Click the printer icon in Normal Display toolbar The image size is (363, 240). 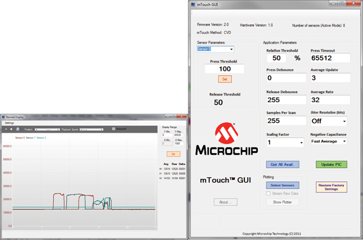(x=18, y=129)
